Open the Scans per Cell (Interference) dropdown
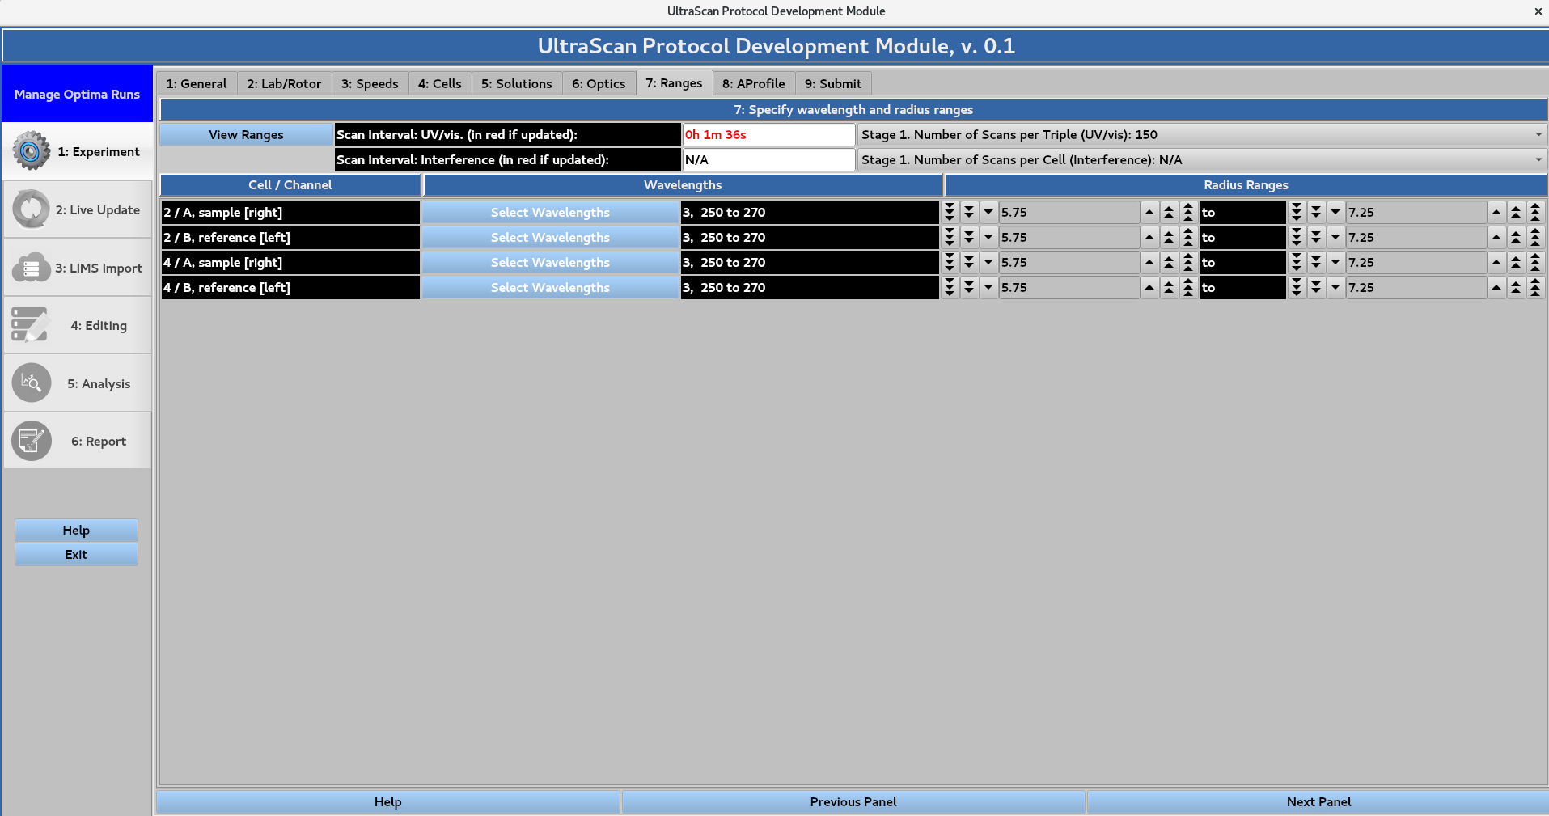Viewport: 1549px width, 816px height. [1538, 159]
